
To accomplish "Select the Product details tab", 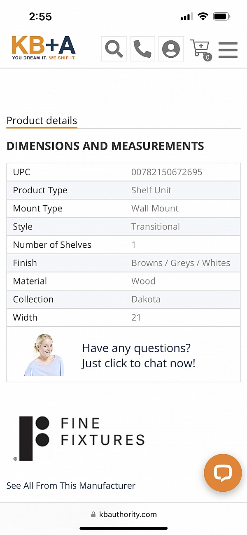I will pos(42,121).
